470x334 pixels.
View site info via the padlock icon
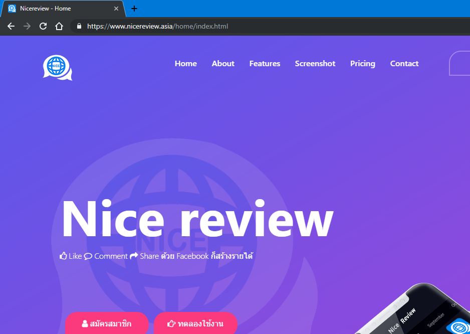[x=79, y=26]
